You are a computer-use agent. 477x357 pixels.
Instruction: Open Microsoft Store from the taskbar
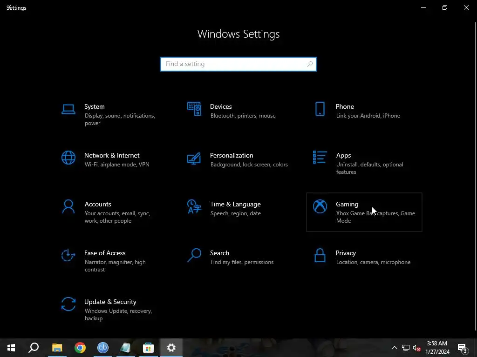148,348
